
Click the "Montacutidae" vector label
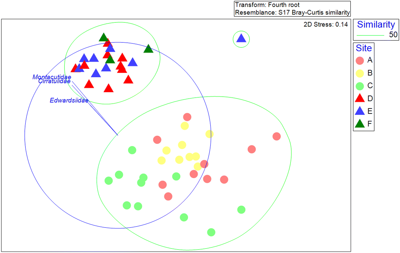(x=52, y=77)
